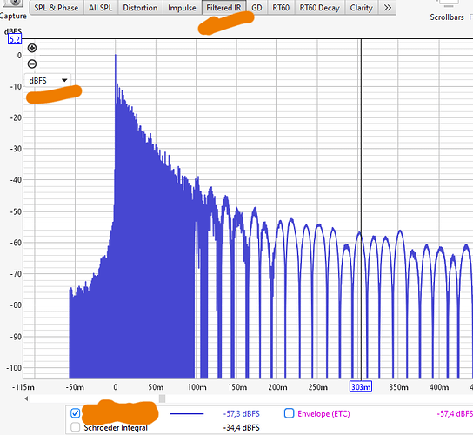Expand more graph tabs via chevron

[387, 8]
